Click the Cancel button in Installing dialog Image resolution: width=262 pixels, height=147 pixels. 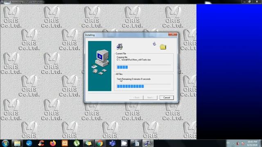click(x=167, y=98)
